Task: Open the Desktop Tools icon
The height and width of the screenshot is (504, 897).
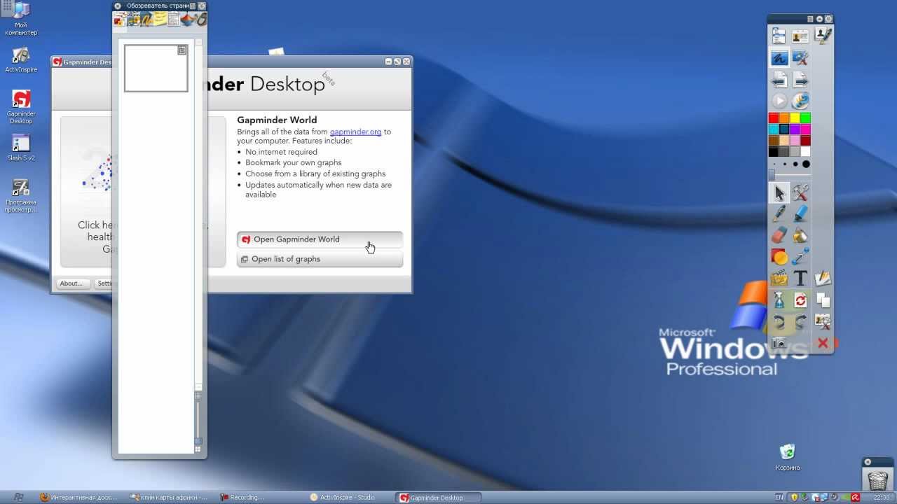Action: click(800, 57)
